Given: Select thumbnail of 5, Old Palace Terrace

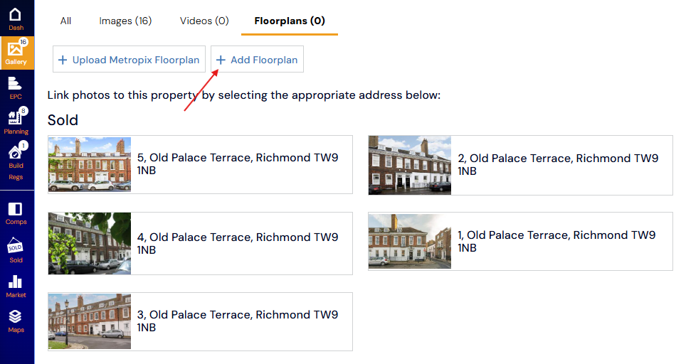Looking at the screenshot, I should [x=90, y=164].
